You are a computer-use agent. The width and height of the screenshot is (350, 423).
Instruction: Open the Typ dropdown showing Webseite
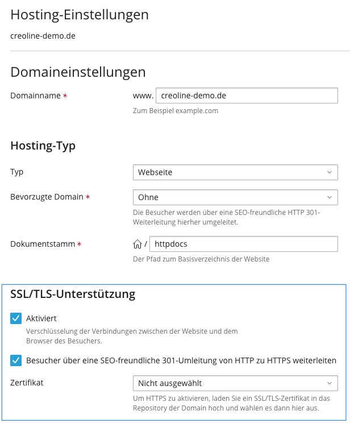[235, 172]
